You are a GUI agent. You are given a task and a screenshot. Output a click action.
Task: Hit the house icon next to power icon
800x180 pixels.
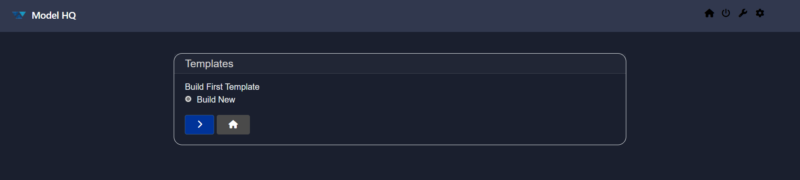tap(709, 13)
